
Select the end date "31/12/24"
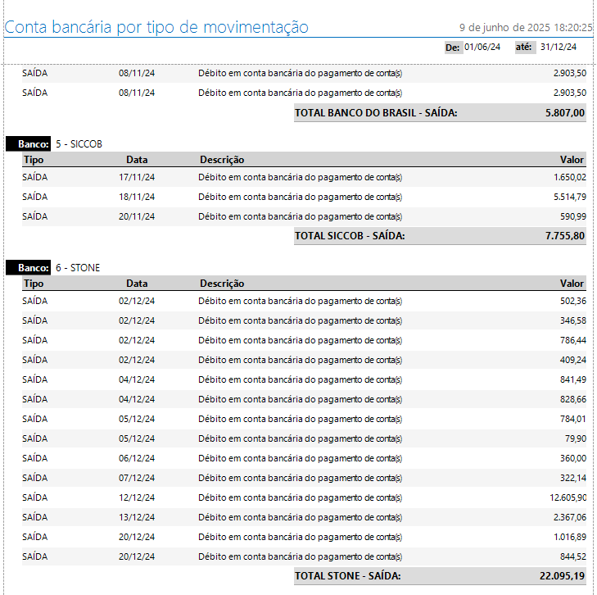559,47
